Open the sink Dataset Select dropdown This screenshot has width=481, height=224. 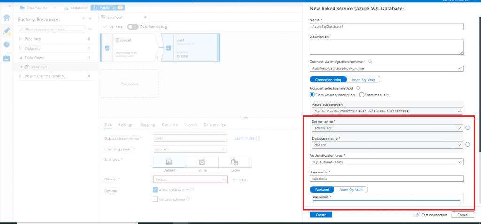190,179
